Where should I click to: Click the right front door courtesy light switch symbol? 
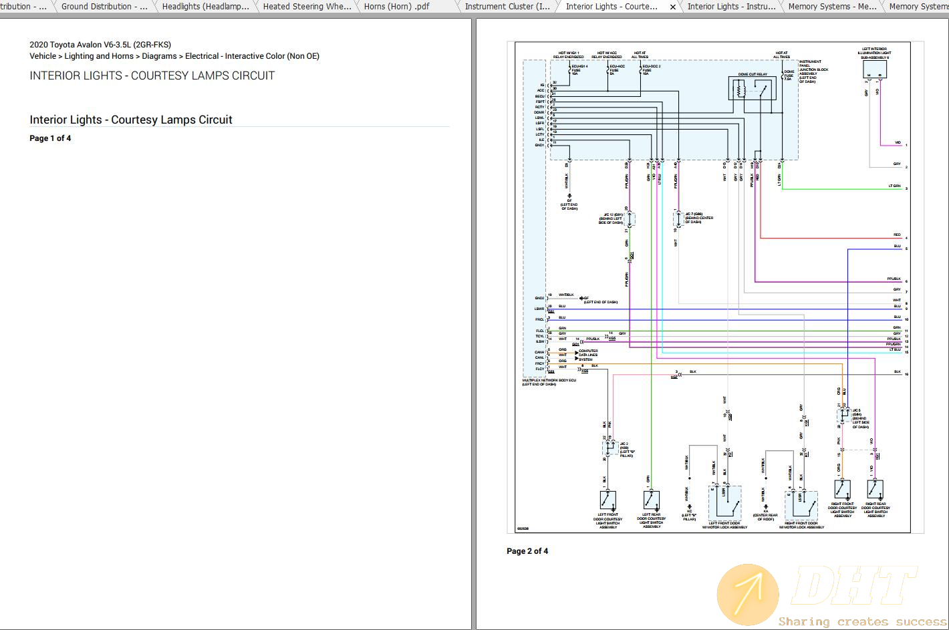[842, 490]
